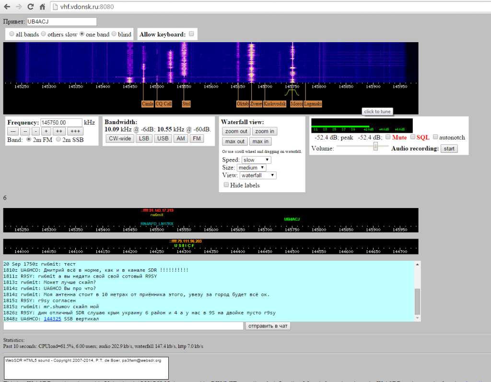The height and width of the screenshot is (382, 491).
Task: Toggle the SQL squelch checkbox
Action: click(x=413, y=137)
